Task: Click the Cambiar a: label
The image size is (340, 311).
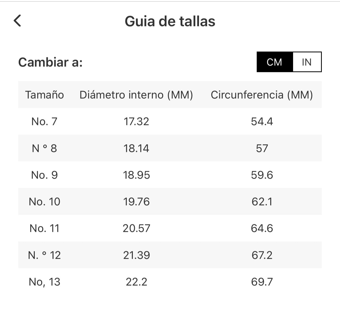Action: (50, 62)
